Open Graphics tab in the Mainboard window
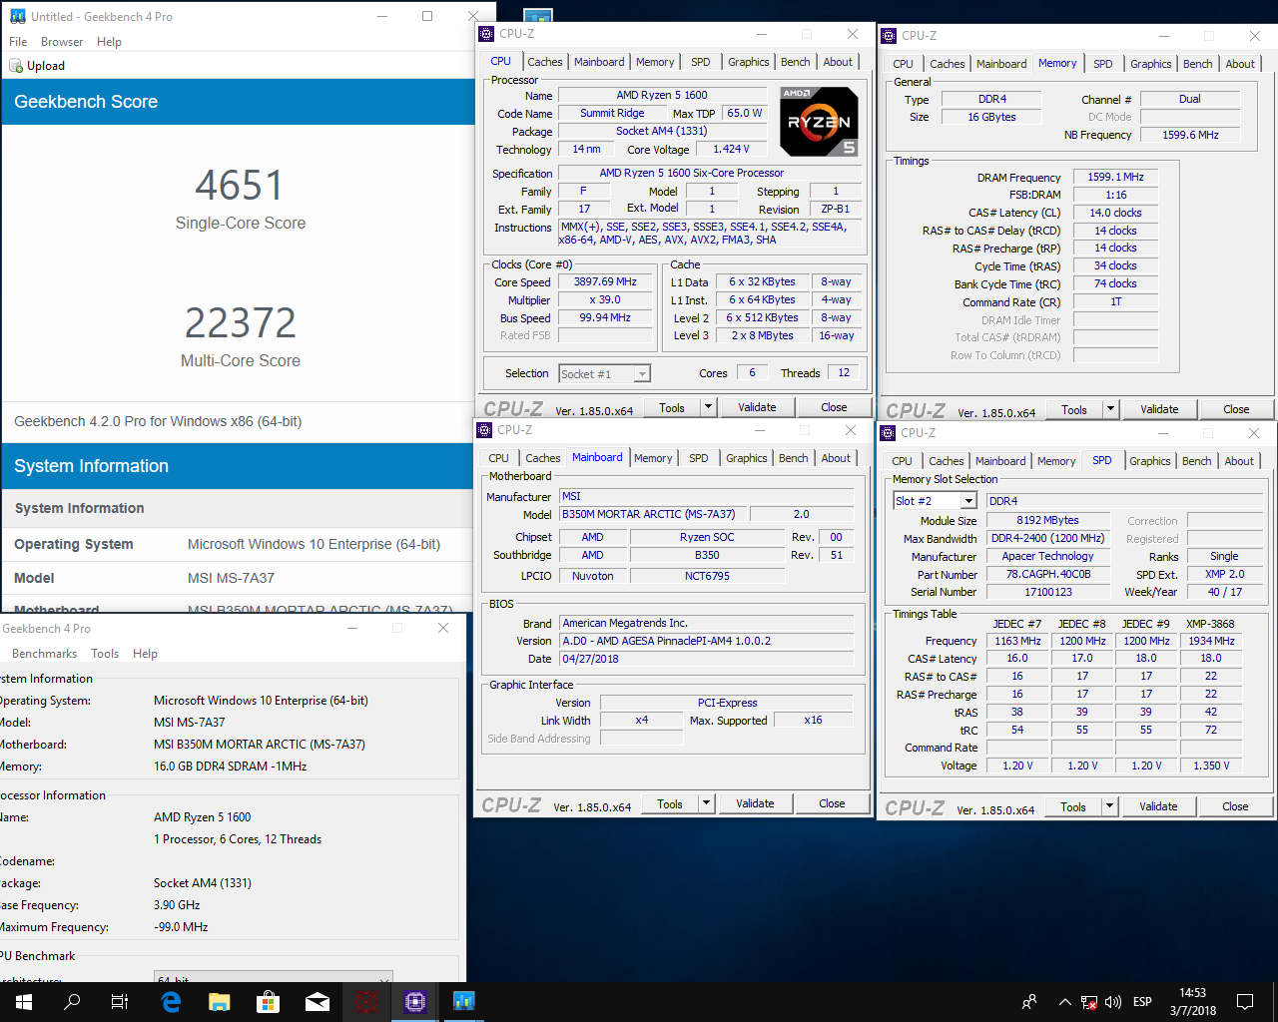1278x1022 pixels. coord(747,458)
